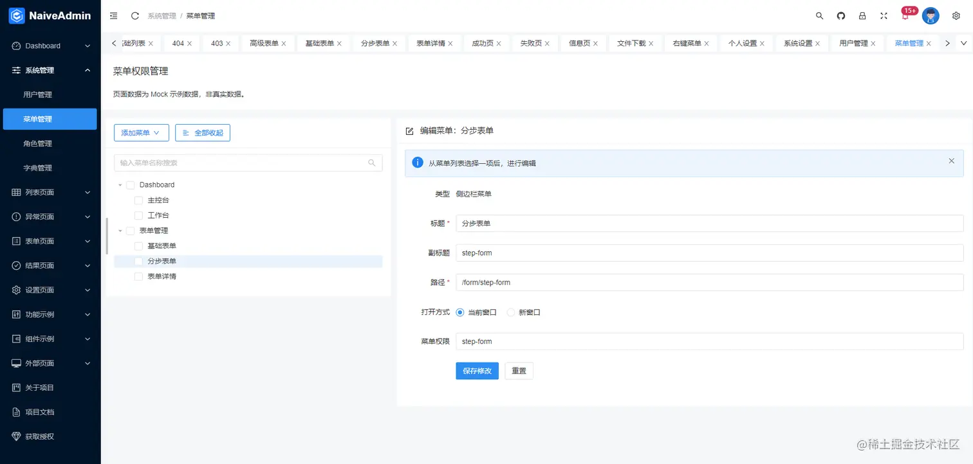The image size is (973, 464).
Task: Expand 外部页面 sidebar group
Action: coord(50,363)
